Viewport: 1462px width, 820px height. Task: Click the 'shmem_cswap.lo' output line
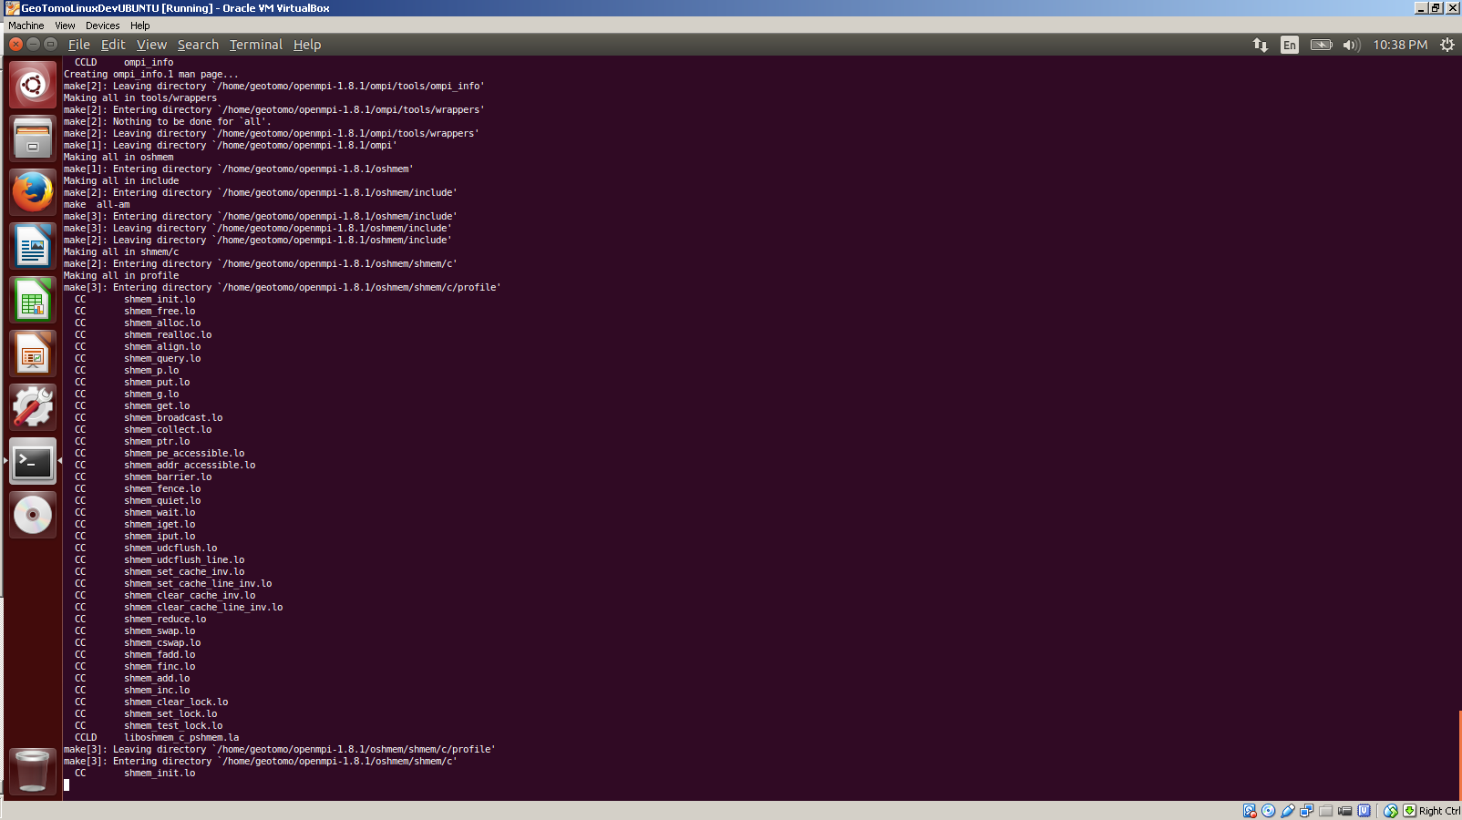coord(162,642)
